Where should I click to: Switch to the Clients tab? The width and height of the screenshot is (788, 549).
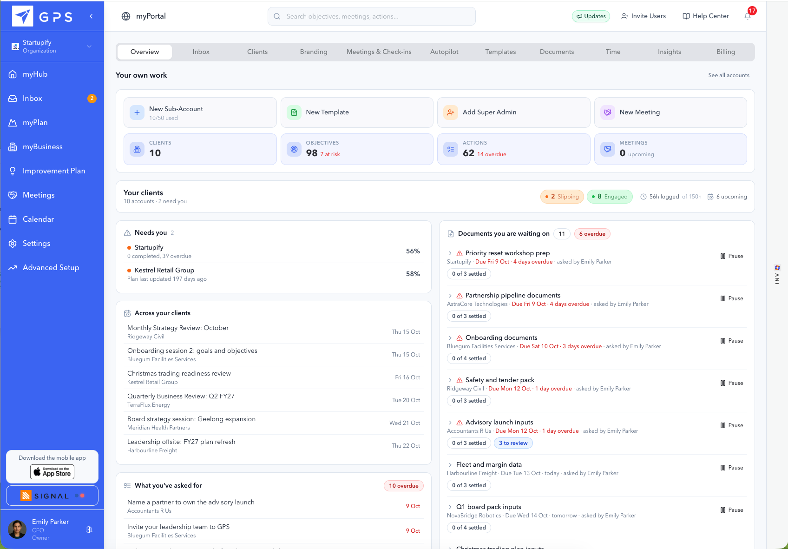click(x=257, y=52)
